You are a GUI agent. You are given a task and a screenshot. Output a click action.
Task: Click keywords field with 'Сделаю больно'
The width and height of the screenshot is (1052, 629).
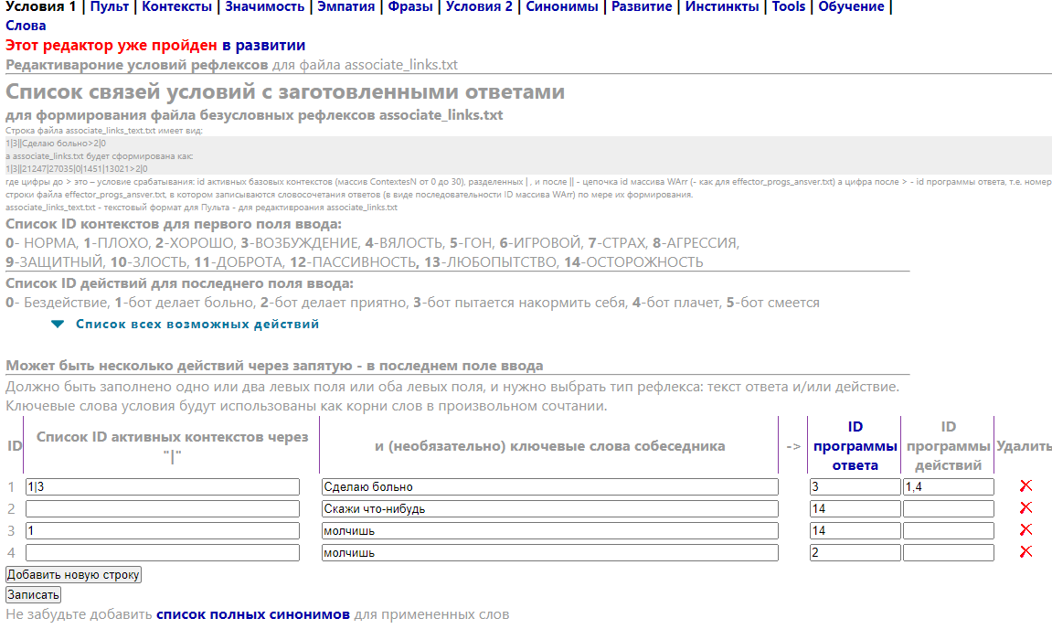(549, 487)
